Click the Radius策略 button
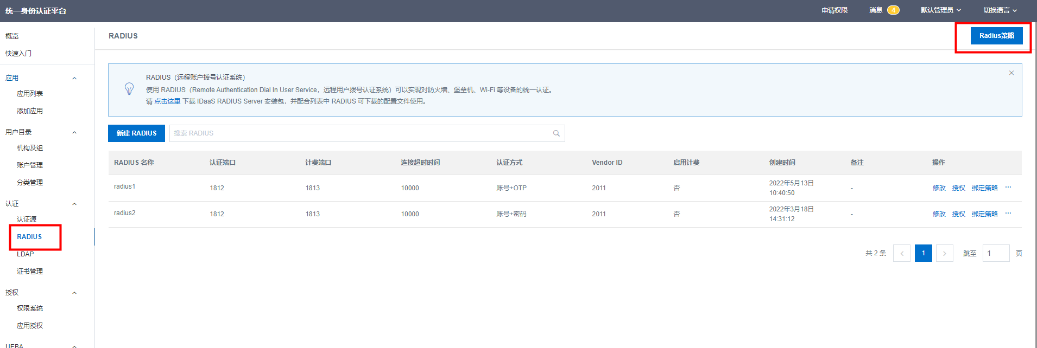The width and height of the screenshot is (1037, 348). [996, 36]
